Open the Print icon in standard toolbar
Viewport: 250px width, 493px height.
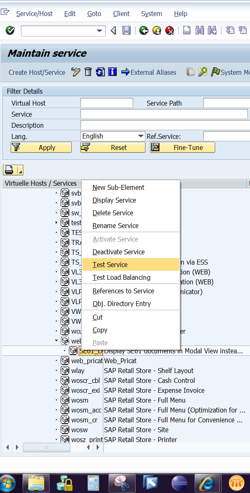tap(186, 30)
